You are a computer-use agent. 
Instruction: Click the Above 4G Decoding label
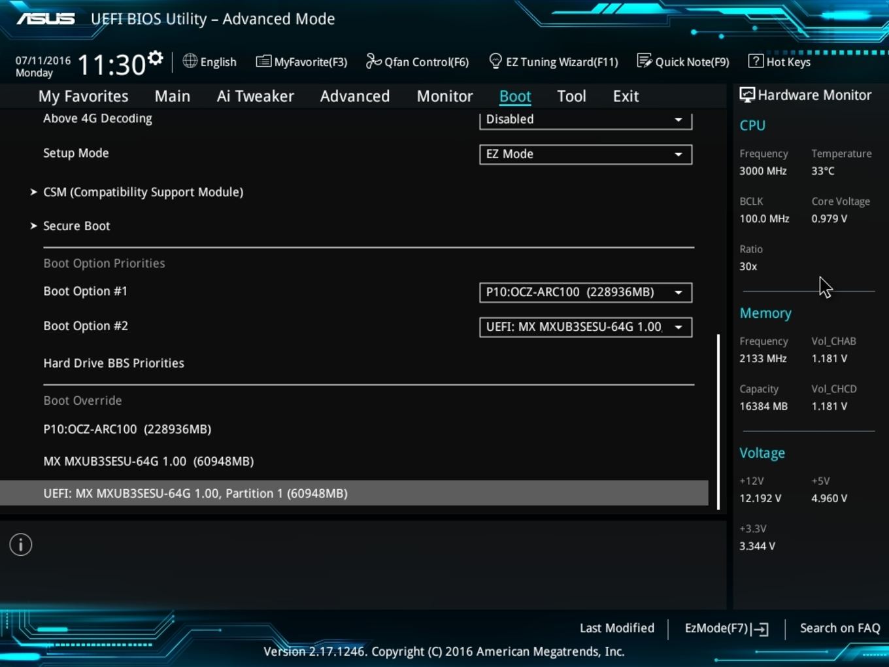97,118
